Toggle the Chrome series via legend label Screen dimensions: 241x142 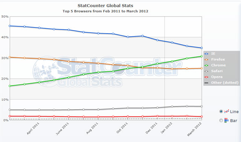coord(218,65)
